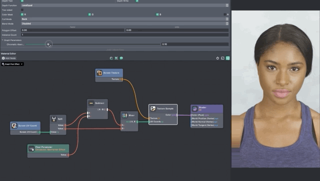Toggle Color Mask R channel
The width and height of the screenshot is (320, 181).
pyautogui.click(x=22, y=14)
